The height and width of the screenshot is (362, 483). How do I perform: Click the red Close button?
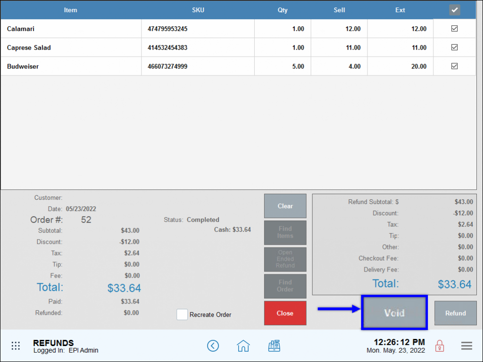[285, 313]
